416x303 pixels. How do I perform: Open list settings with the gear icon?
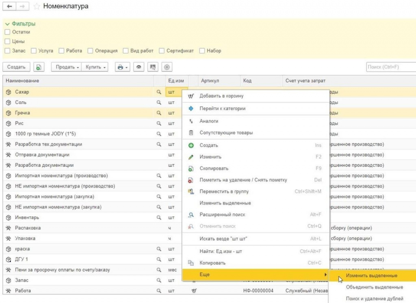pyautogui.click(x=167, y=67)
